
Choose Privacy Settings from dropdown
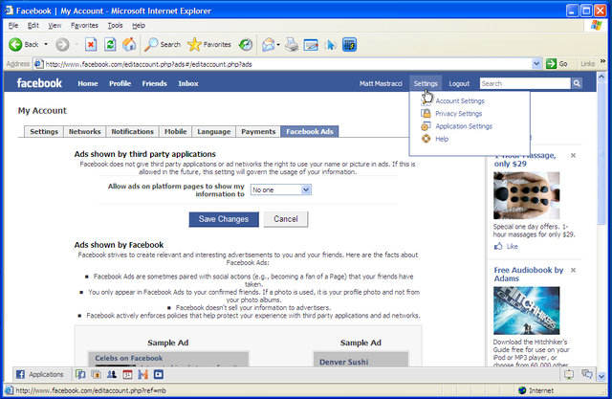[459, 114]
